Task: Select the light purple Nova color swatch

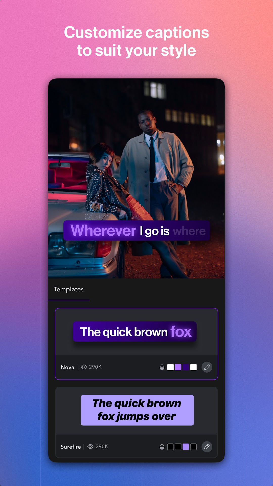Action: coord(178,367)
